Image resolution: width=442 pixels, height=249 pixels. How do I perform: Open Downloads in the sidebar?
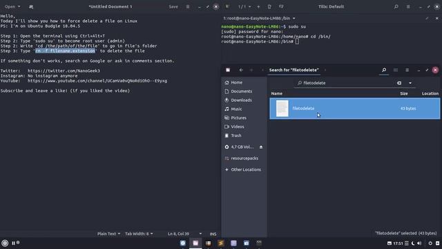244,100
